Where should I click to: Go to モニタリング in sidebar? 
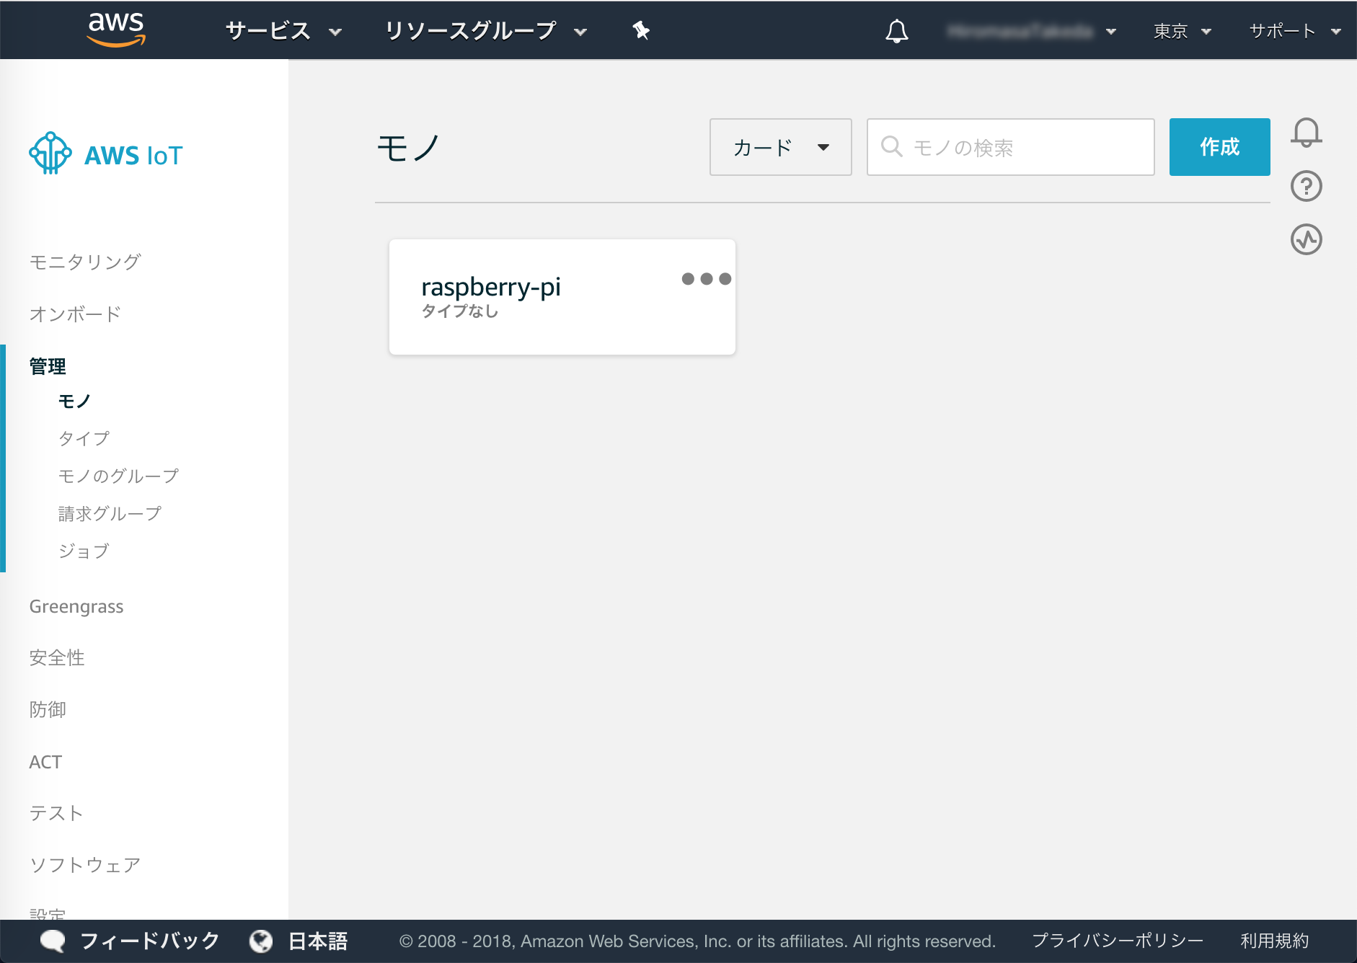pos(85,262)
